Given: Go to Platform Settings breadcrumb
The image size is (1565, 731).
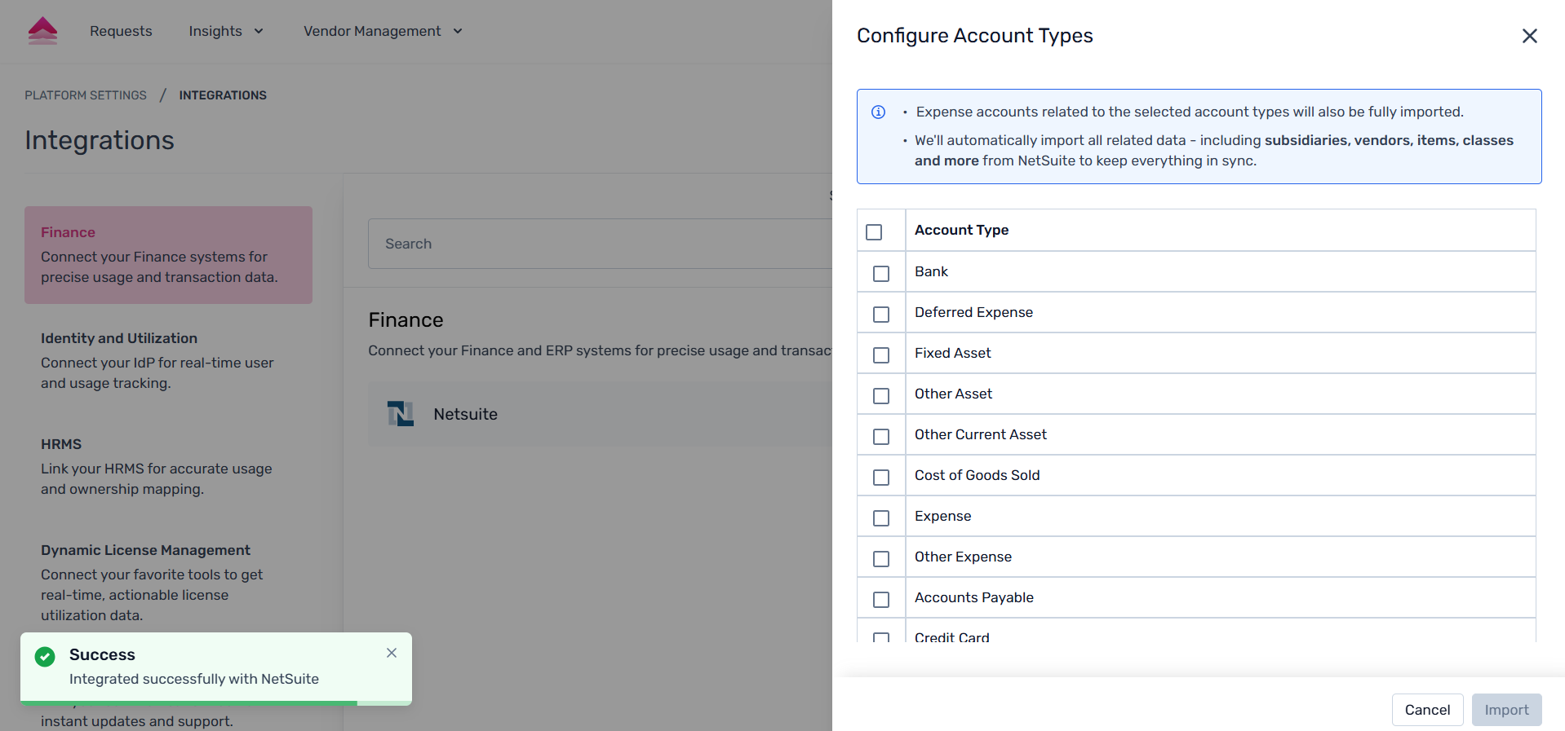Looking at the screenshot, I should pyautogui.click(x=86, y=95).
